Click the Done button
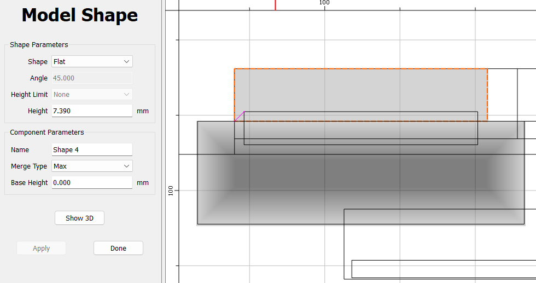 pos(118,248)
